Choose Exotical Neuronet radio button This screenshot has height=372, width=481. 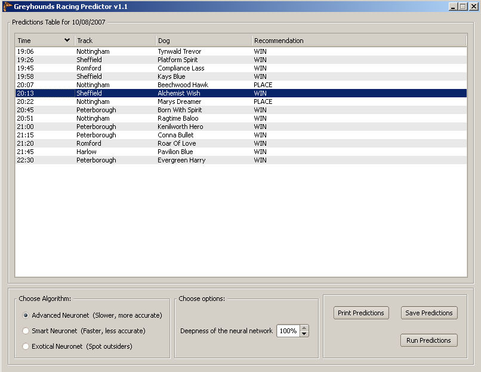pos(26,346)
